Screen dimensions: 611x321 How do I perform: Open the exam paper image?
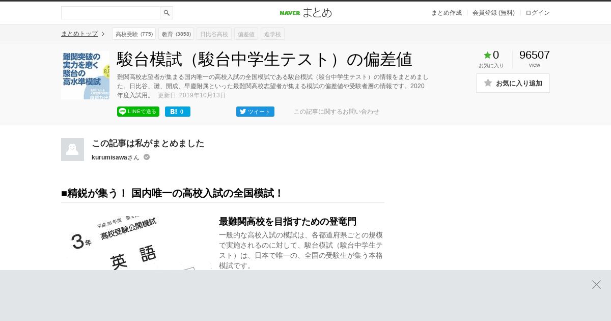[x=136, y=243]
